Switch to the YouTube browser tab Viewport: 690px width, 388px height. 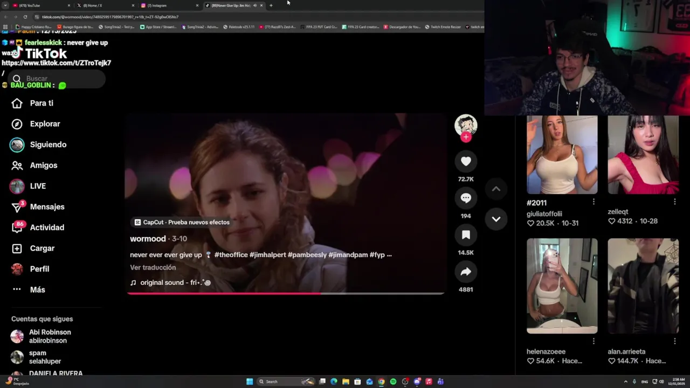pyautogui.click(x=40, y=5)
